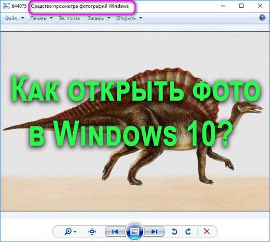Click the Эл. почта button

point(69,18)
